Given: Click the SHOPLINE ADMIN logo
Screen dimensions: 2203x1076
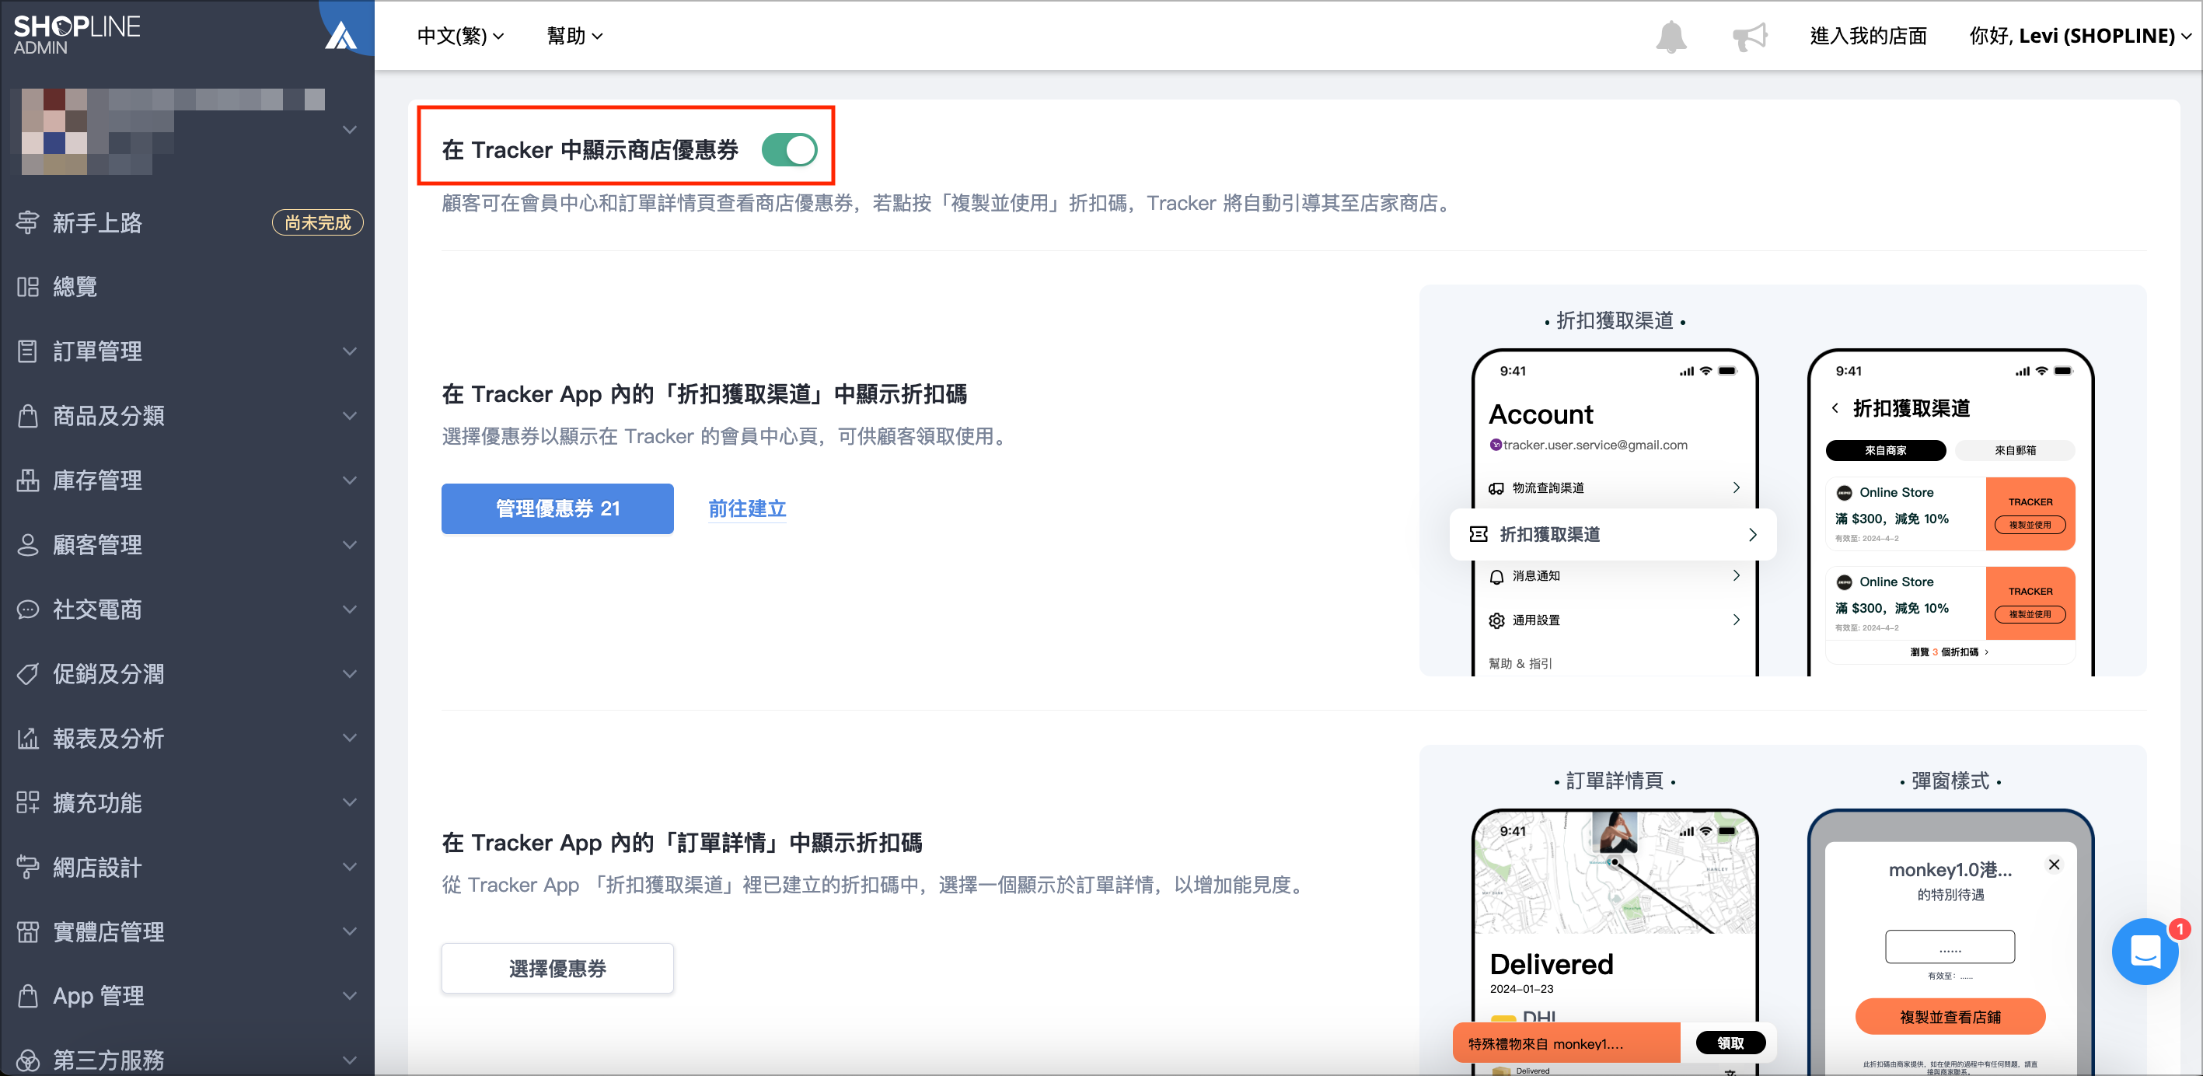Looking at the screenshot, I should tap(77, 34).
